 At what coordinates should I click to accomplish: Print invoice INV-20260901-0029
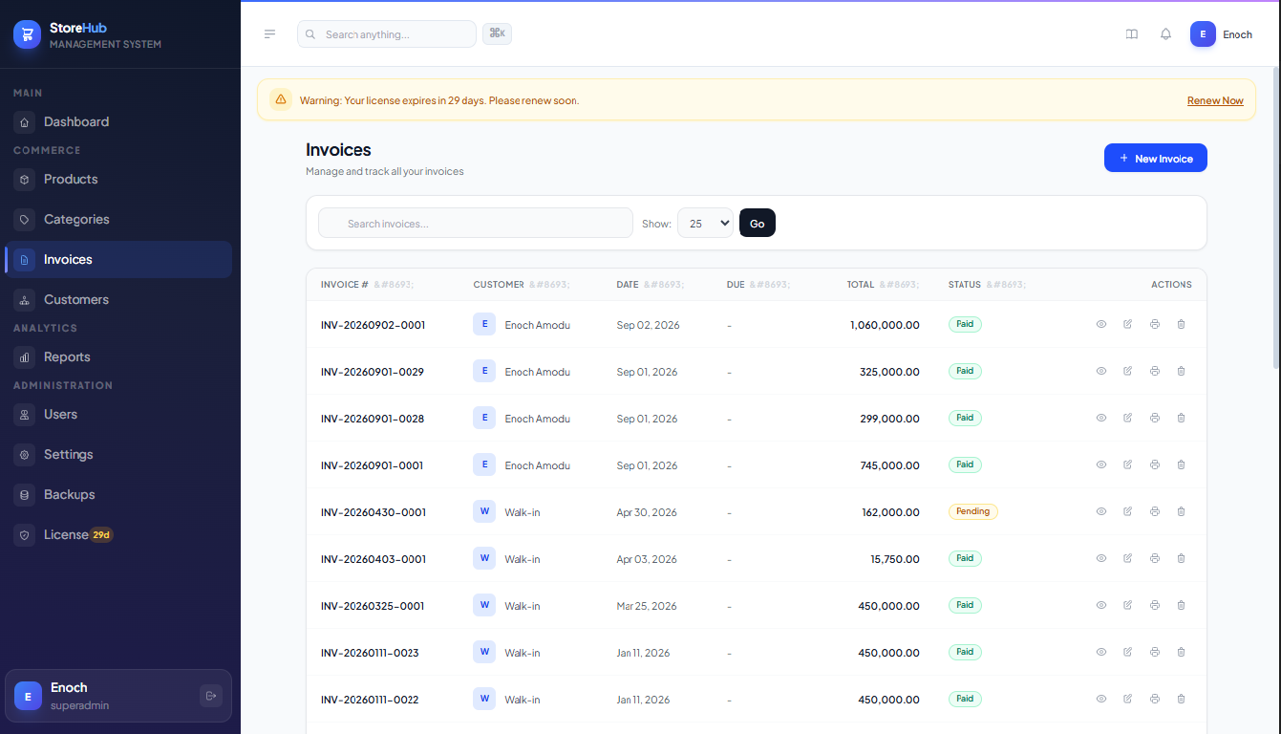[1155, 372]
